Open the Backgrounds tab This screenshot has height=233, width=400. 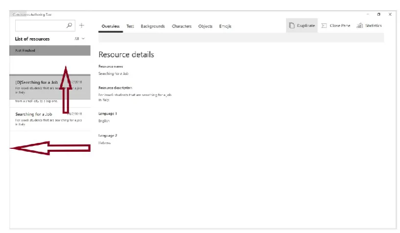[153, 26]
